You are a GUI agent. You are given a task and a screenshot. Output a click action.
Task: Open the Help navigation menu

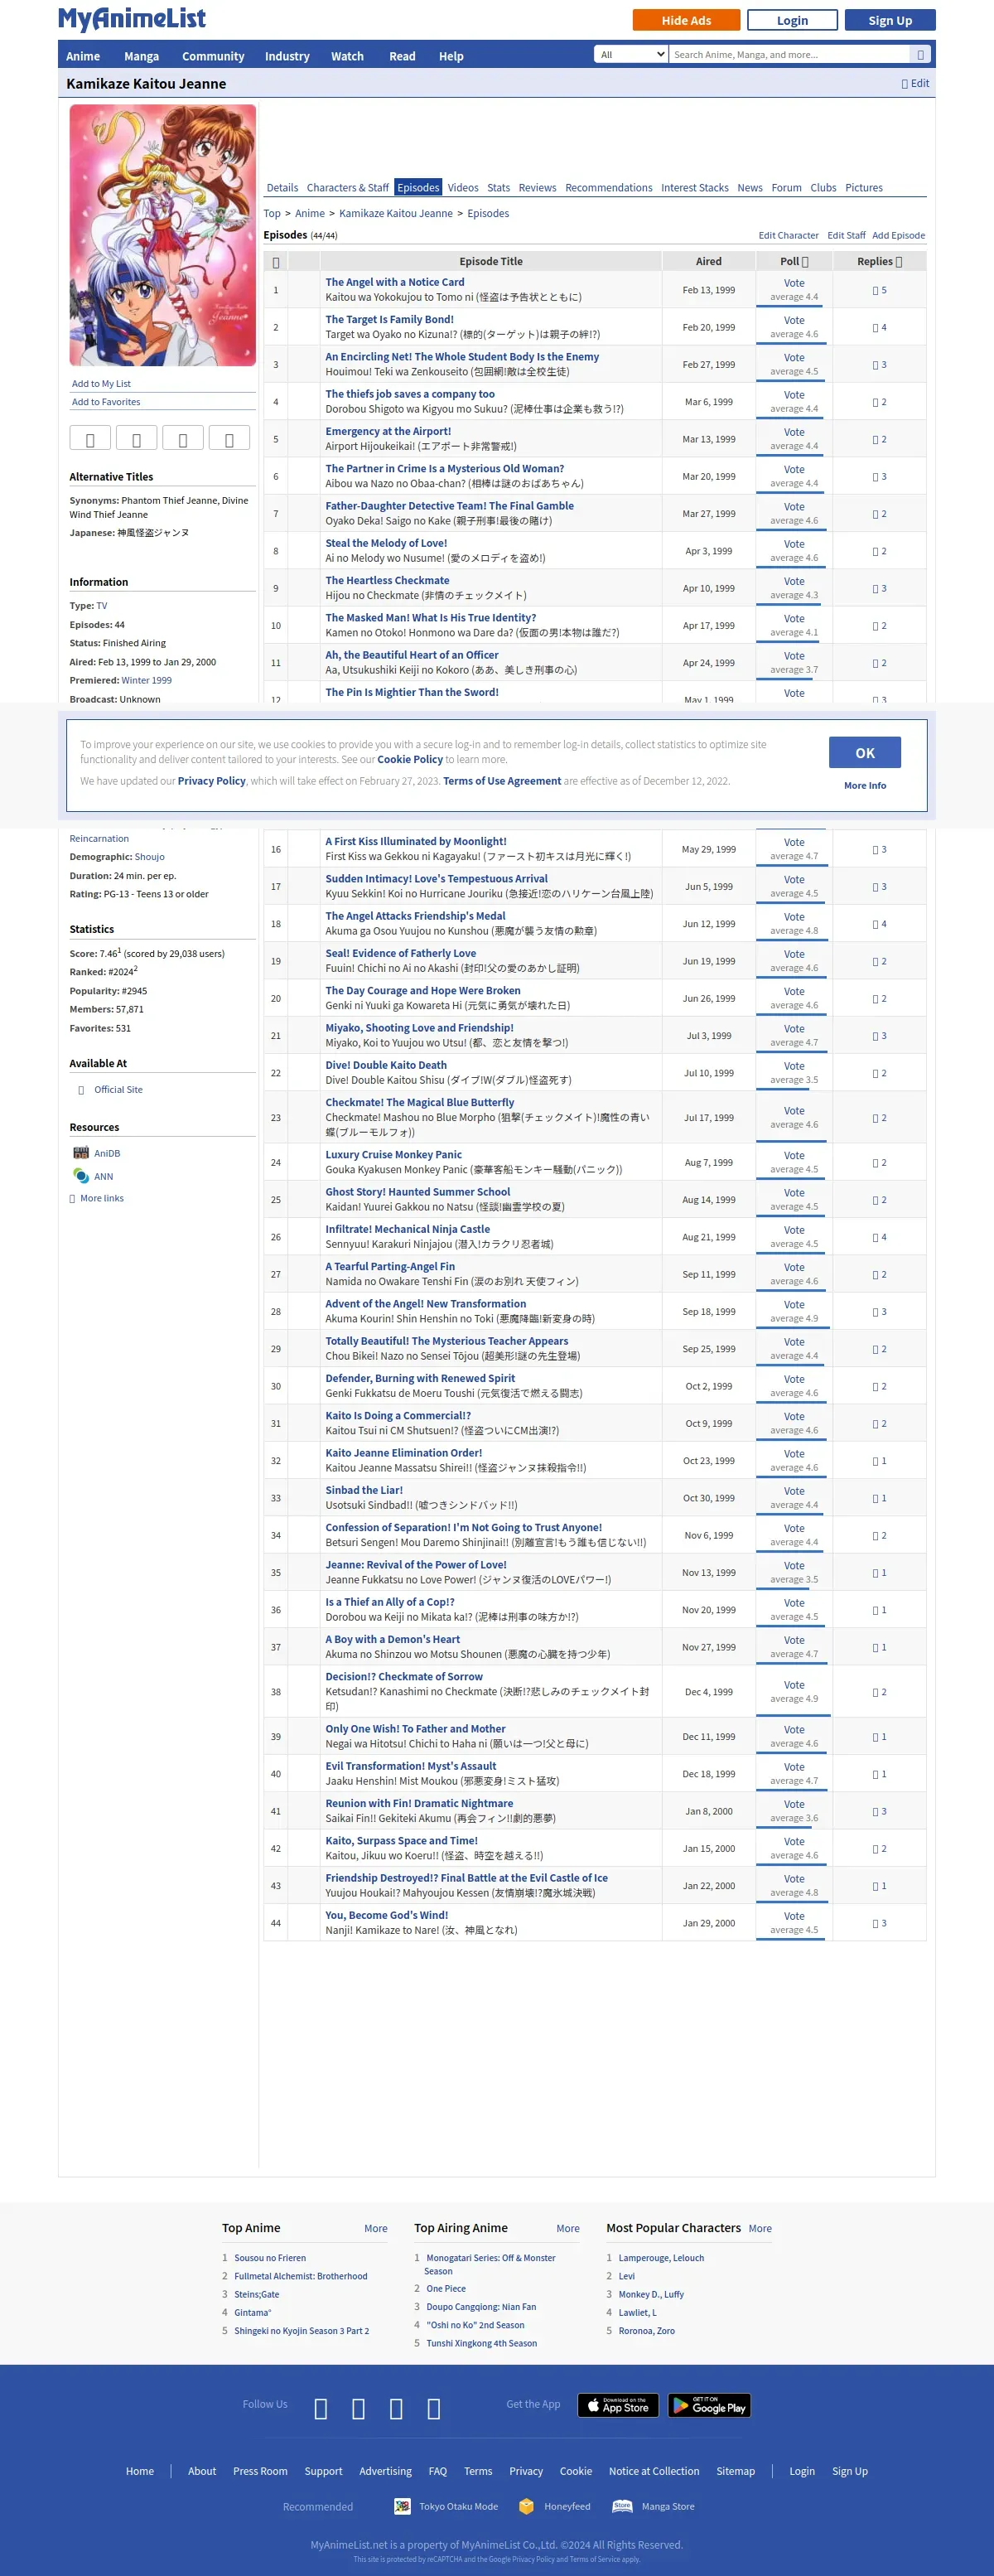(451, 56)
